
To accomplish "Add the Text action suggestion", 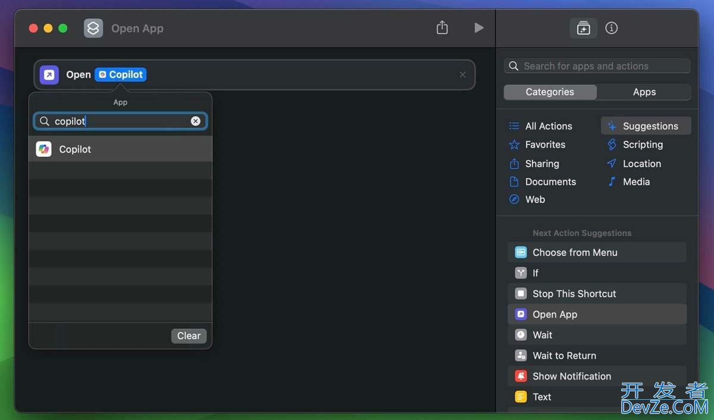I will click(x=597, y=397).
